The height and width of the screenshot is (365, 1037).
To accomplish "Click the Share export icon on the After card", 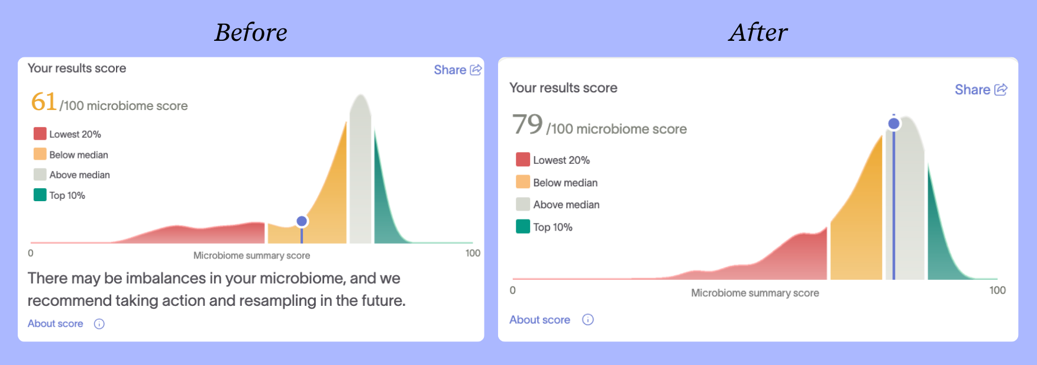I will [x=1002, y=89].
